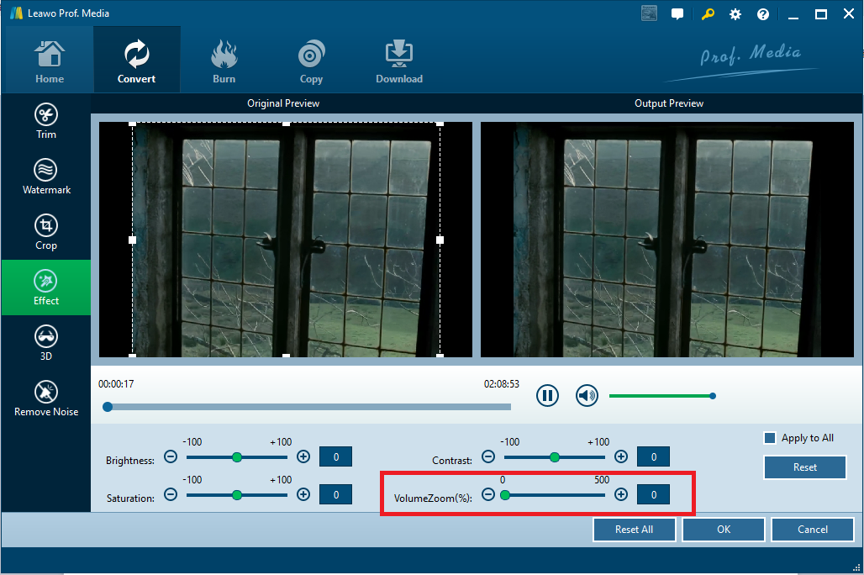Confirm changes with OK button

click(724, 530)
